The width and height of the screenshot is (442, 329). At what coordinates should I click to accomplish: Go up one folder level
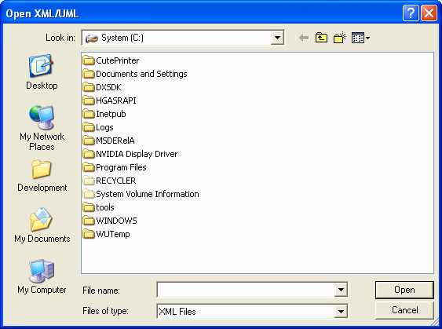click(321, 38)
